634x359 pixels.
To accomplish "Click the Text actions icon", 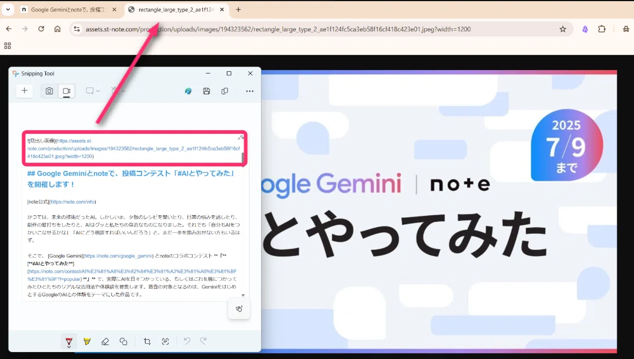I will point(165,342).
